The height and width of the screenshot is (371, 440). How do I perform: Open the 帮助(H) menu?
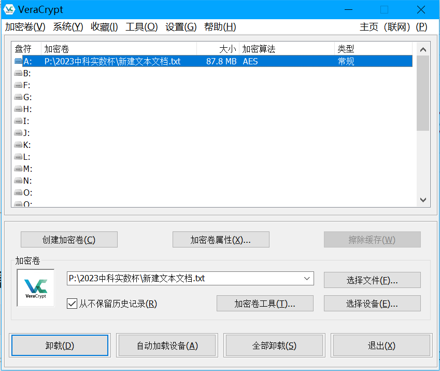coord(220,27)
